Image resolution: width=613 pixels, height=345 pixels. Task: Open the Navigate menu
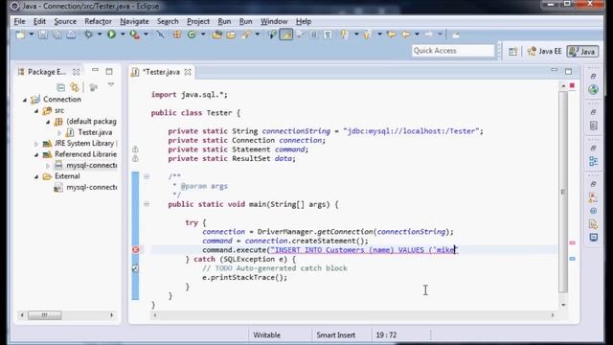(x=134, y=21)
